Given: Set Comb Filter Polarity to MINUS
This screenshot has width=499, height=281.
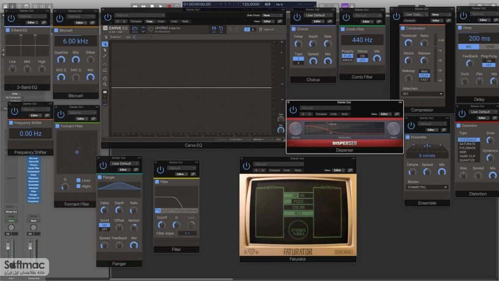Looking at the screenshot, I should [x=348, y=60].
